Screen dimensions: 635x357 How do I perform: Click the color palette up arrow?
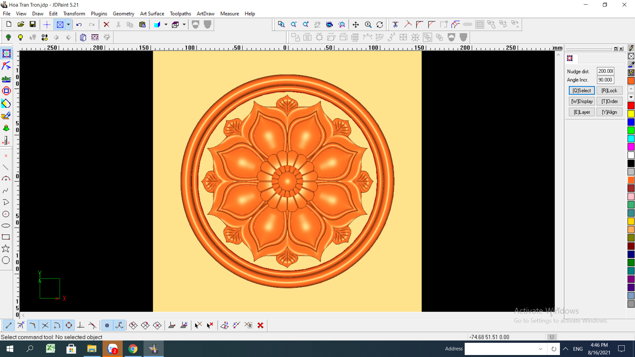631,89
